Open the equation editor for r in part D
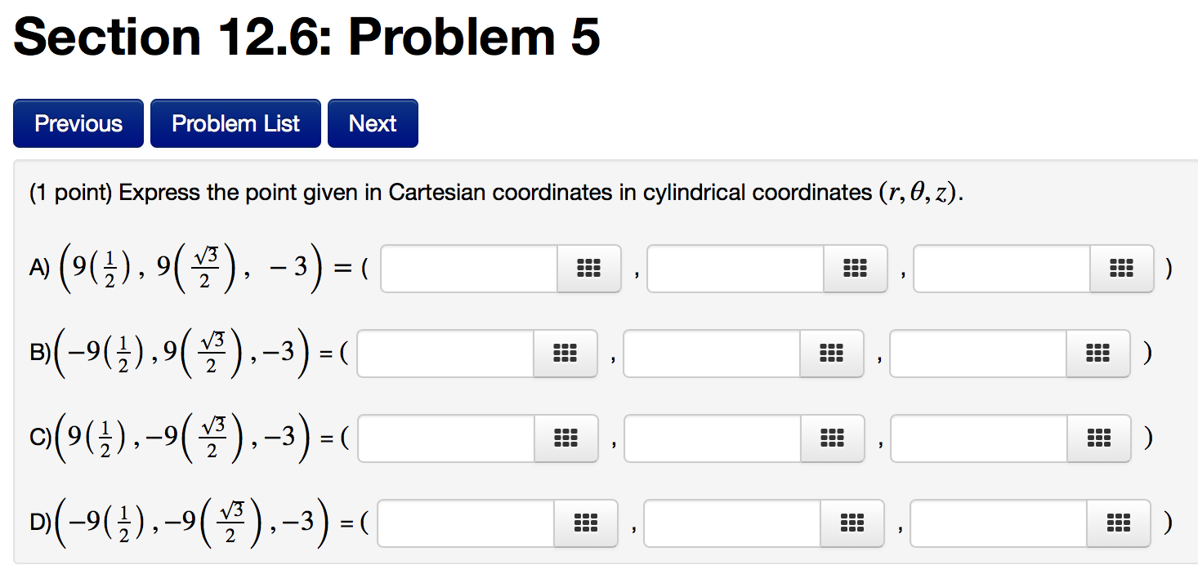Image resolution: width=1198 pixels, height=583 pixels. (586, 523)
